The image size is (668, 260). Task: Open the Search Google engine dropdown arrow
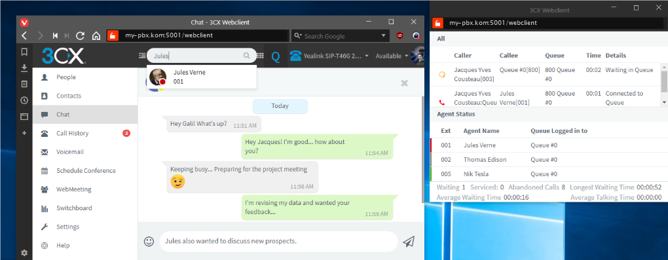pos(383,36)
